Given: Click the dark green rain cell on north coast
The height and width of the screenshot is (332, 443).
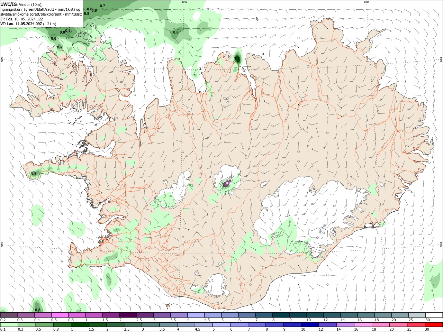Looking at the screenshot, I should coord(237,59).
